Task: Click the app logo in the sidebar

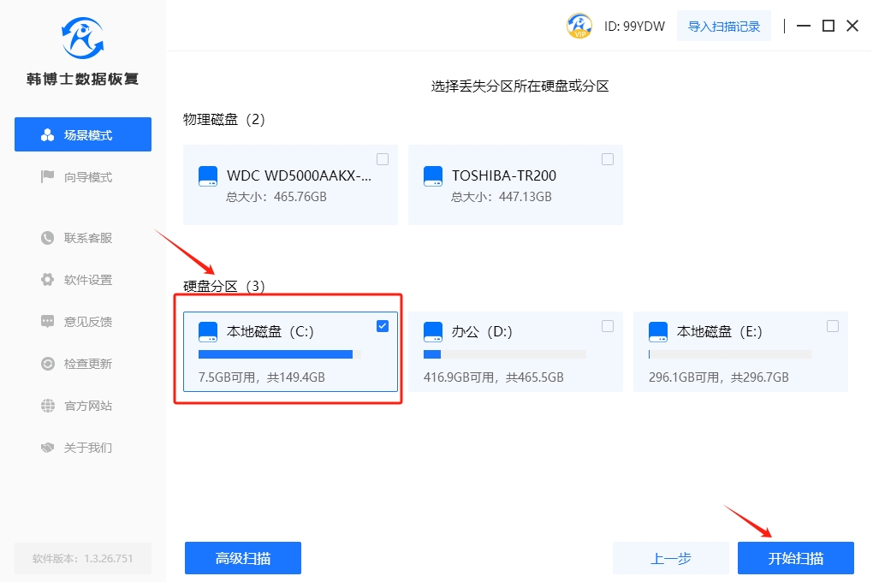Action: [x=83, y=38]
